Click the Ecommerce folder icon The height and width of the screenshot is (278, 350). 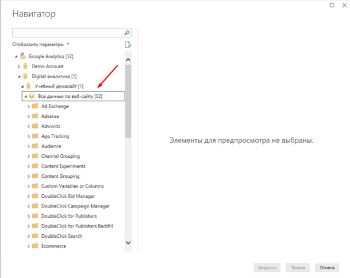coord(35,246)
